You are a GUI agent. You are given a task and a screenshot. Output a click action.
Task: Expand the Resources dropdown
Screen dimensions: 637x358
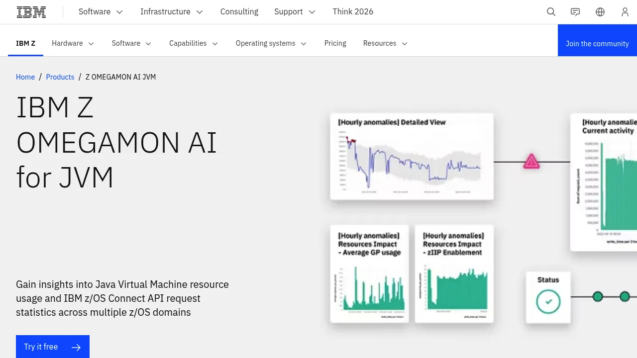(386, 44)
